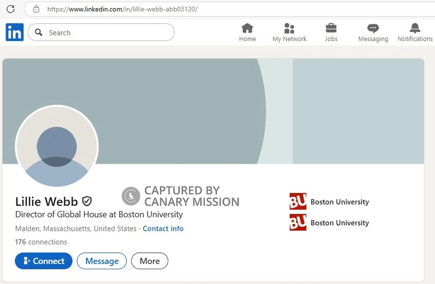
Task: Open the LinkedIn logo home link
Action: pyautogui.click(x=15, y=32)
